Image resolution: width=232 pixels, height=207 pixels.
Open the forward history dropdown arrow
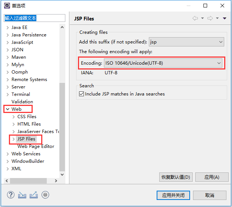coord(217,18)
